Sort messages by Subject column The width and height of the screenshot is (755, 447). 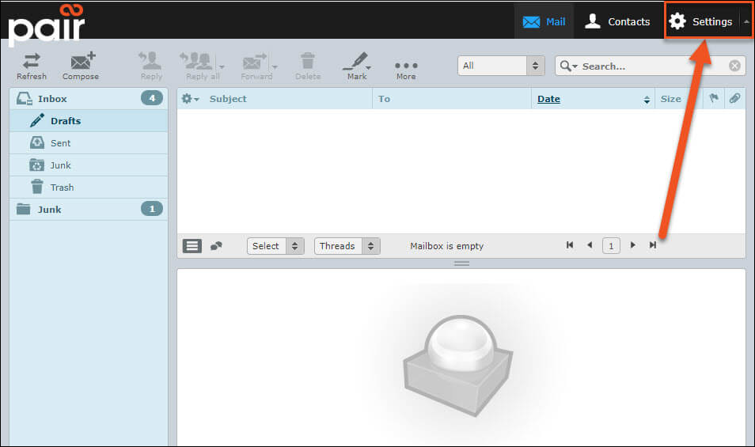228,99
